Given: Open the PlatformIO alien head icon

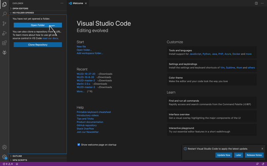Looking at the screenshot, I should [5, 53].
